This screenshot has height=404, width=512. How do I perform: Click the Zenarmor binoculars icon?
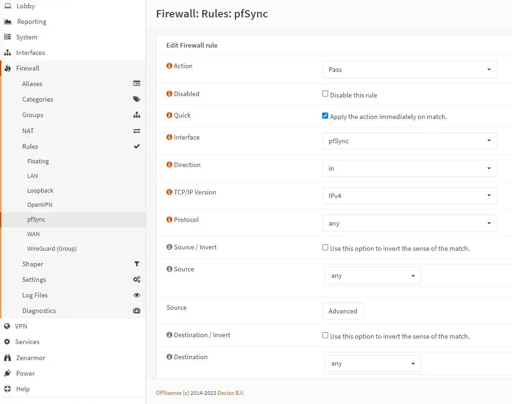(x=7, y=358)
